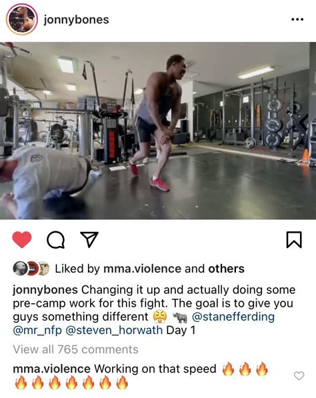Viewport: 316px width, 398px height.
Task: Tap the workout video to pause
Action: coord(158,131)
